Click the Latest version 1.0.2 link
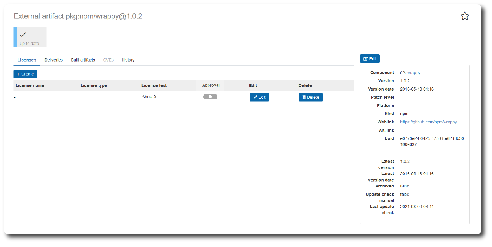The height and width of the screenshot is (247, 492). coord(405,161)
